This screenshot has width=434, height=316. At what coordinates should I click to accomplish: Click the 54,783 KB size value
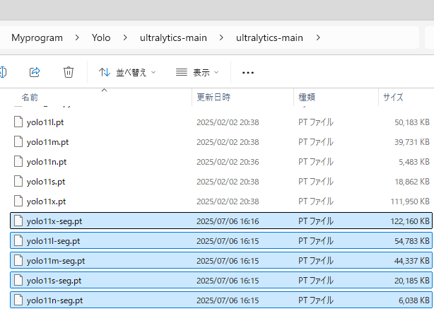412,241
